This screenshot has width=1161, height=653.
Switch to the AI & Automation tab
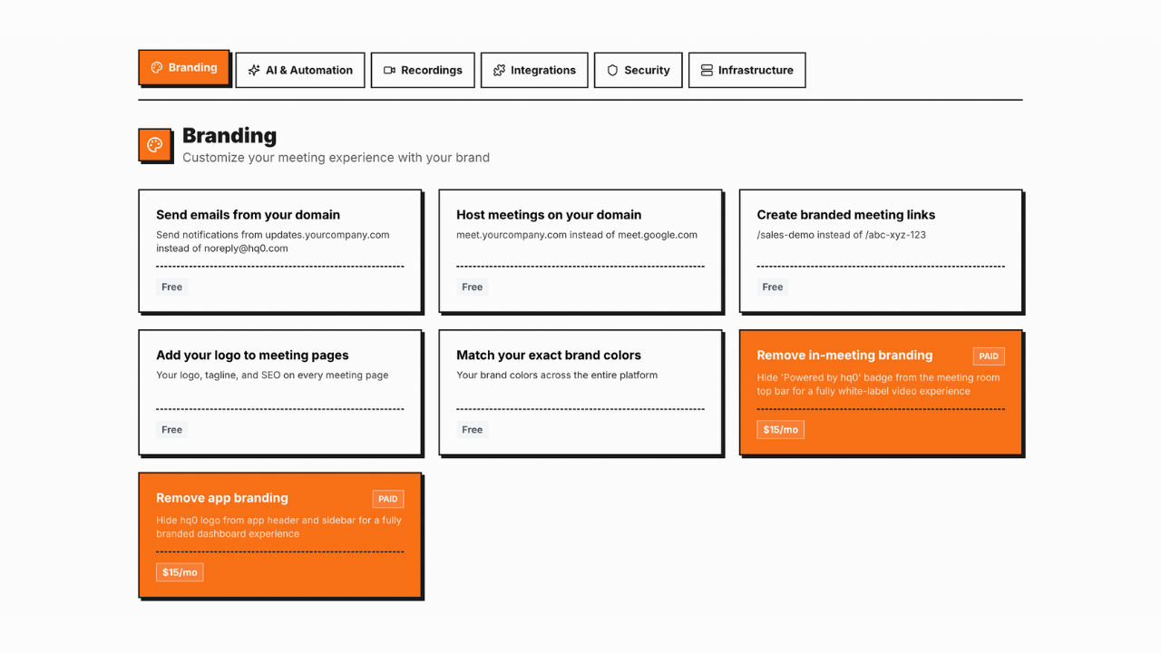pos(300,70)
